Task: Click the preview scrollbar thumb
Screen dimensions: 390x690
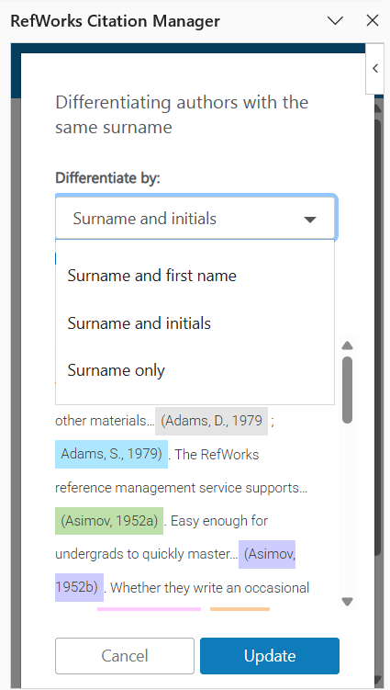Action: (x=348, y=390)
